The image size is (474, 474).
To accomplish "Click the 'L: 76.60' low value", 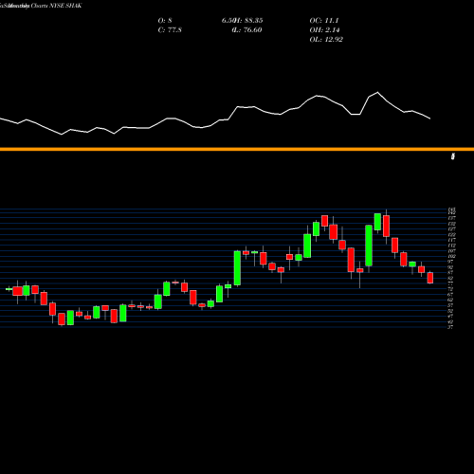I will click(247, 30).
